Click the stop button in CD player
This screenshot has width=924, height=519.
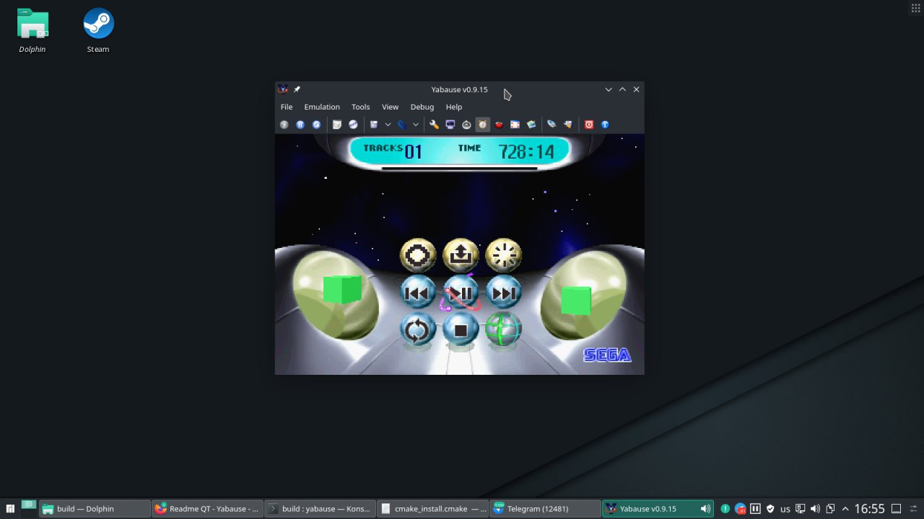pos(461,330)
